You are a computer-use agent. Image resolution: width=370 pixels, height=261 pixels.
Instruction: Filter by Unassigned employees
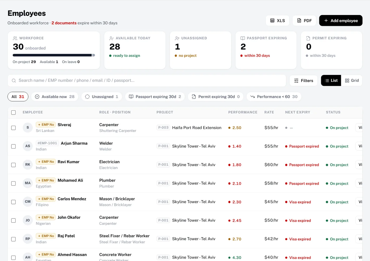tap(101, 97)
